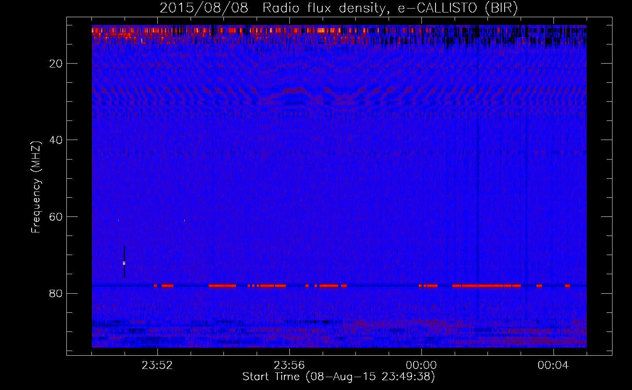Click the "23:52" time tick label
Viewport: 632px width, 390px height.
[x=157, y=365]
